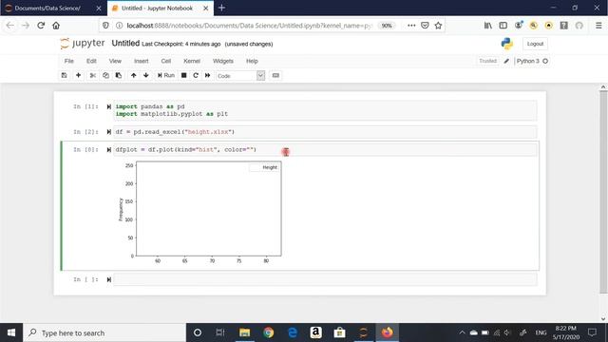This screenshot has width=608, height=342.
Task: Open the page actions three-dot menu
Action: tap(411, 26)
